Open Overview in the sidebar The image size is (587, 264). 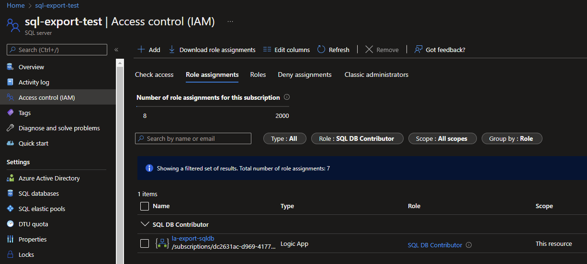31,67
